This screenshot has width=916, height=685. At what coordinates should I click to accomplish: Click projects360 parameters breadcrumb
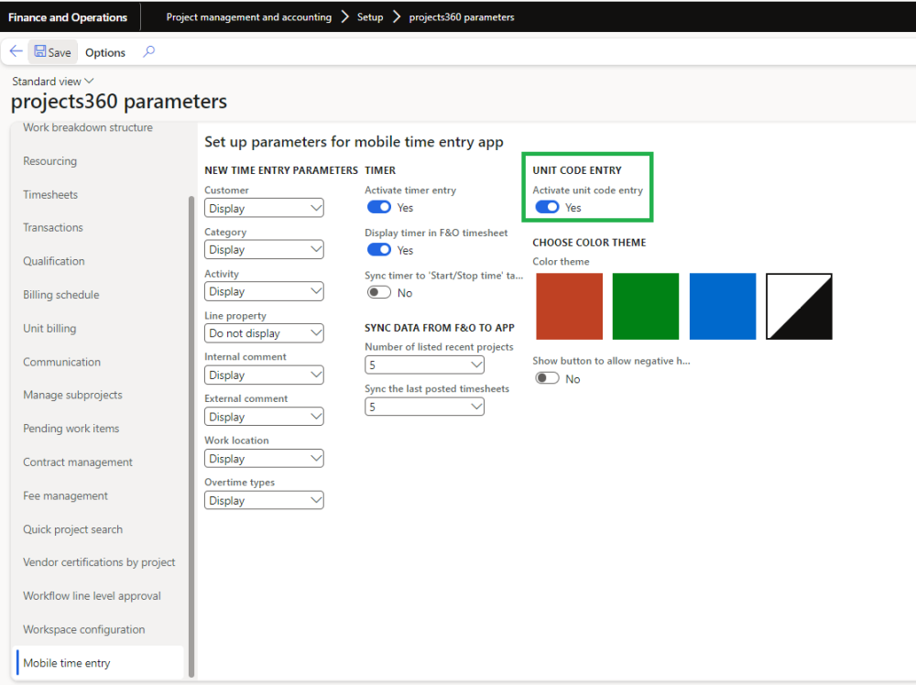[x=462, y=16]
